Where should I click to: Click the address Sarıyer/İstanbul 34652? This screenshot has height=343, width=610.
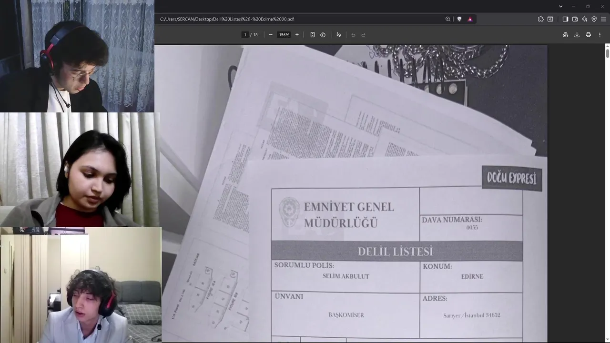coord(472,315)
